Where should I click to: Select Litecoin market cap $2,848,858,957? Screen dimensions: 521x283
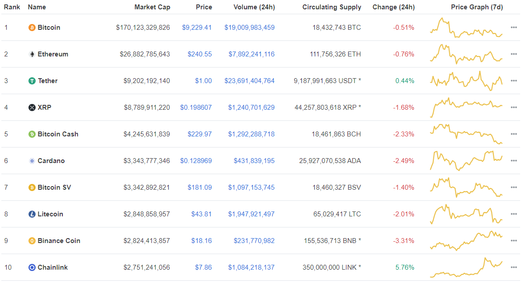pos(147,214)
